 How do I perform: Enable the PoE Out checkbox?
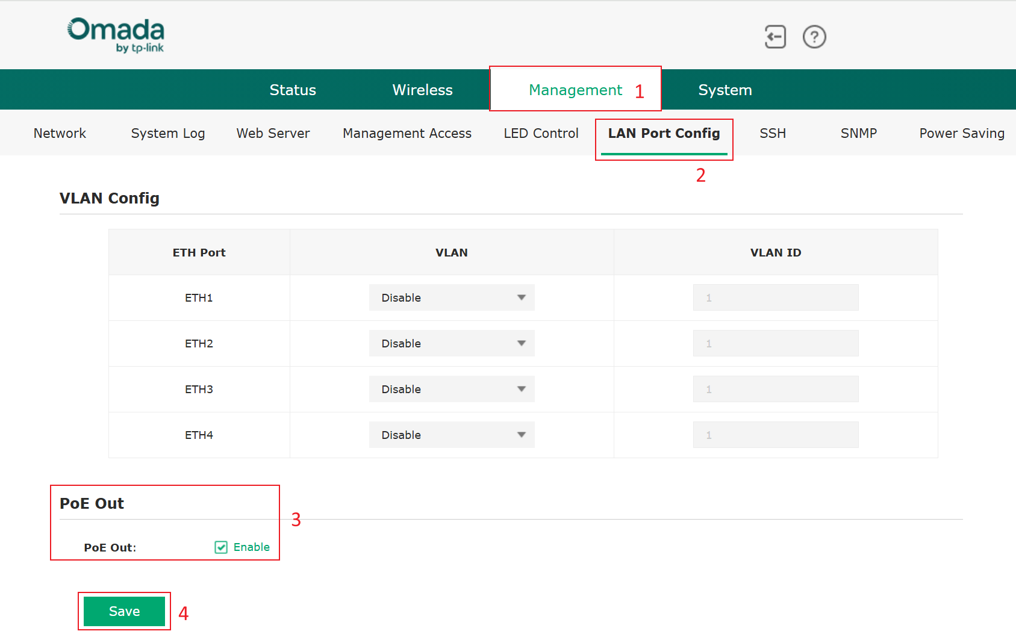tap(220, 547)
